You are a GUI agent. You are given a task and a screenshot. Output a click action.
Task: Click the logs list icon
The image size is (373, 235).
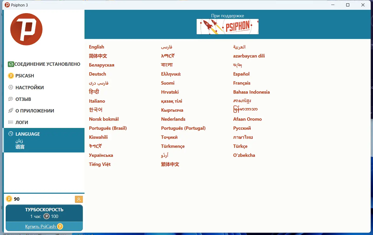[x=11, y=122]
